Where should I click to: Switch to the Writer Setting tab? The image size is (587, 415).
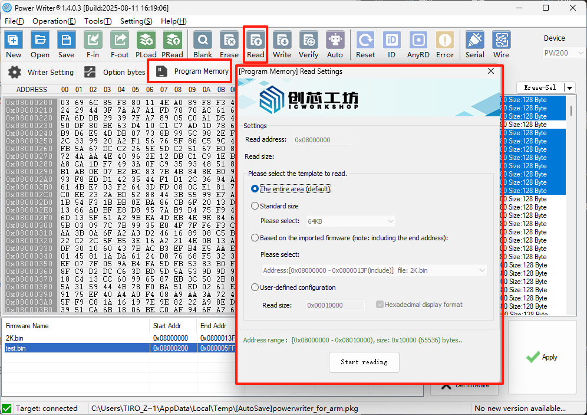click(x=41, y=72)
